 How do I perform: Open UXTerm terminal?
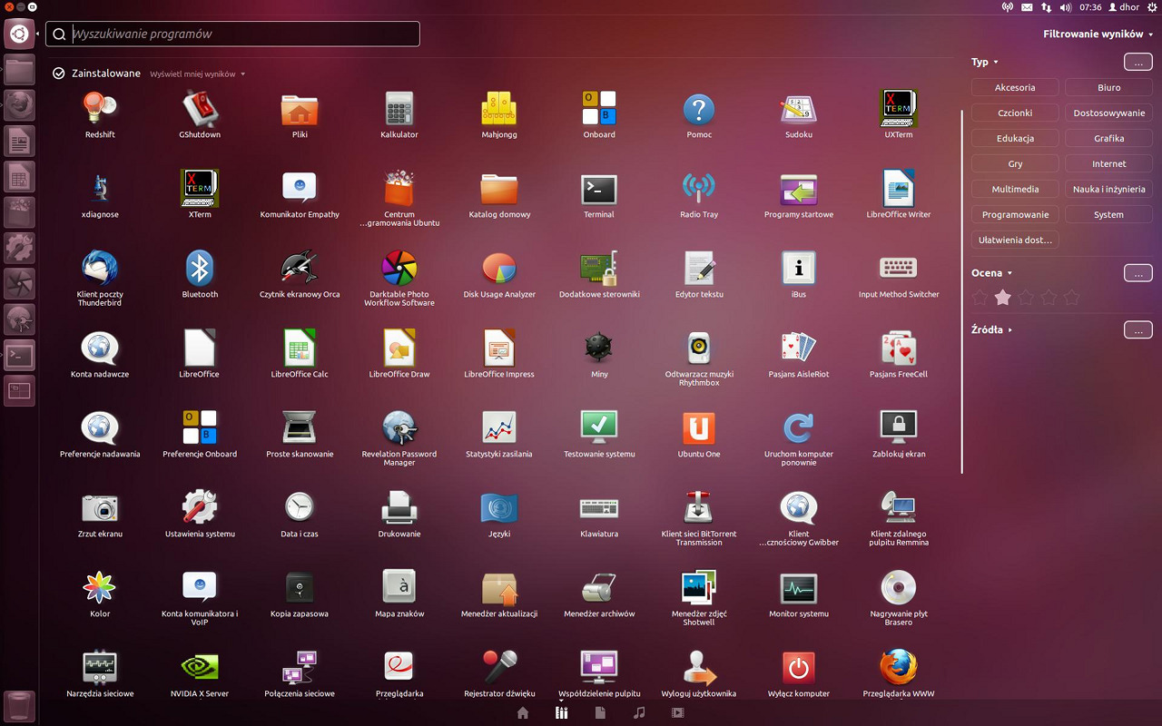tap(899, 115)
